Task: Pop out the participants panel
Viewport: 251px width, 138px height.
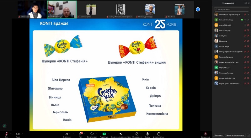Action: [246, 3]
